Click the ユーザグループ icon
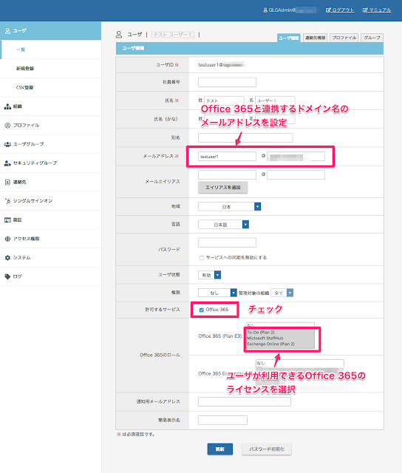Viewport: 402px width, 473px height. pyautogui.click(x=7, y=144)
